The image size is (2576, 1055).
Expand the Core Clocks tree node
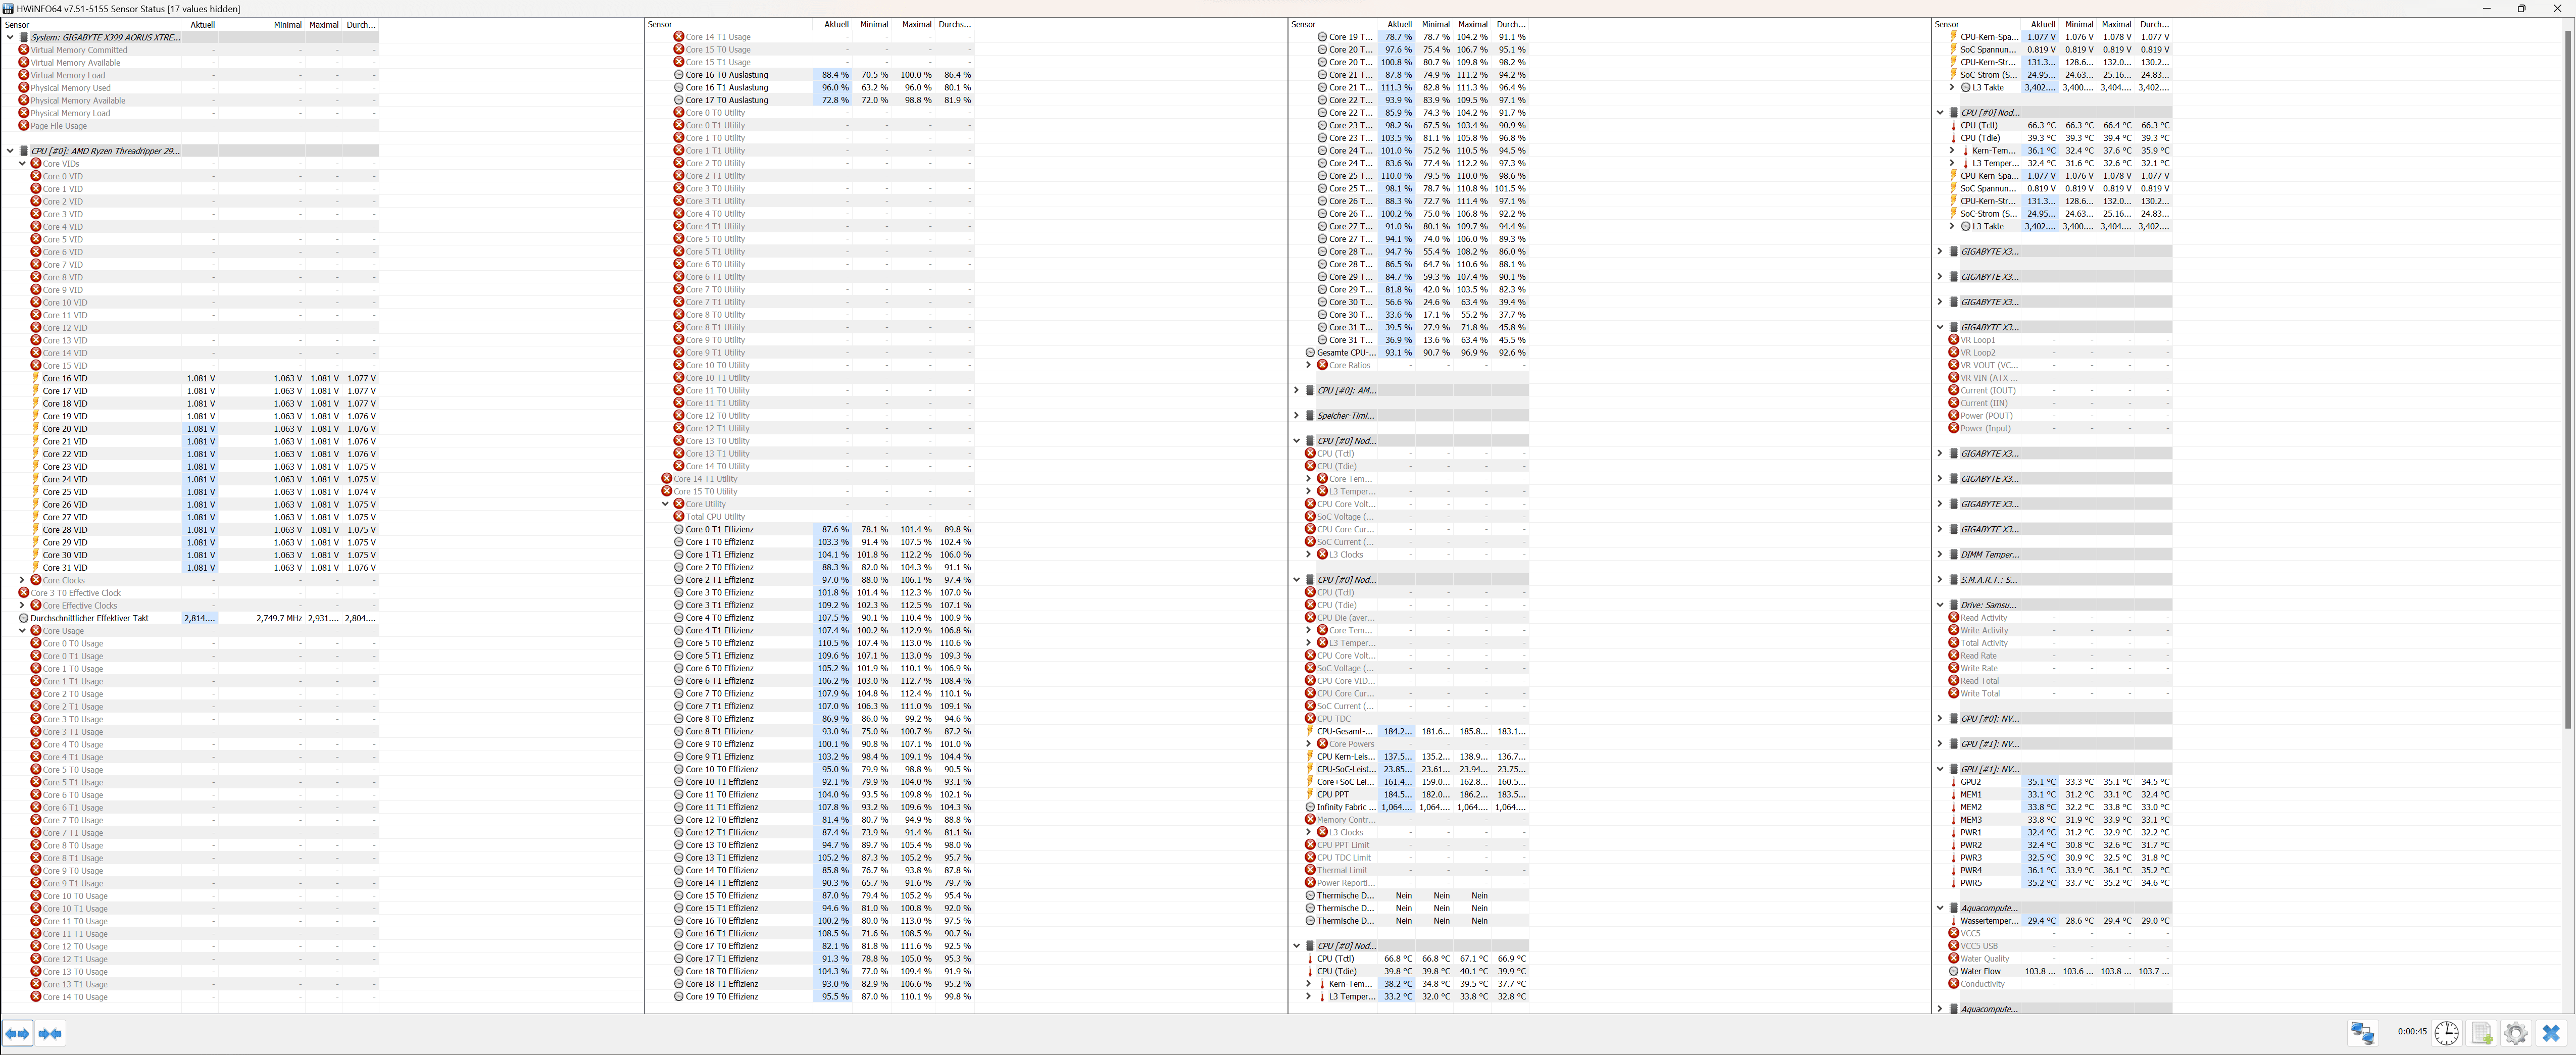22,580
